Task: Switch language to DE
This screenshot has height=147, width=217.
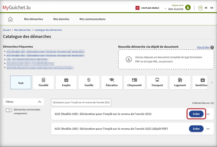Action: [206, 8]
